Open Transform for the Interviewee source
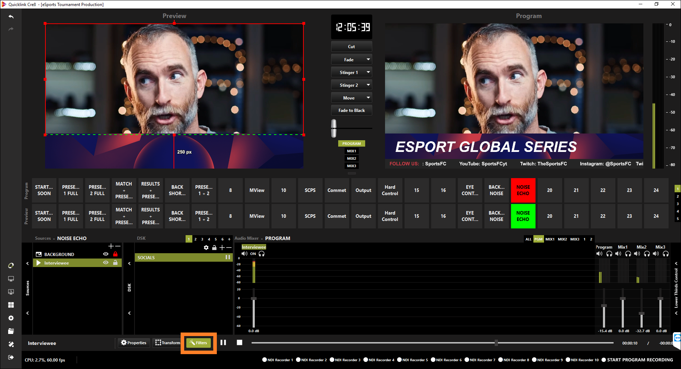681x369 pixels. click(167, 343)
